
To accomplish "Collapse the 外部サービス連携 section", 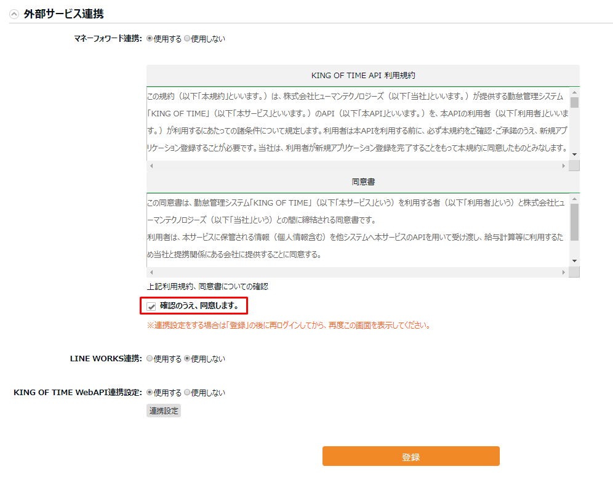I will (14, 15).
